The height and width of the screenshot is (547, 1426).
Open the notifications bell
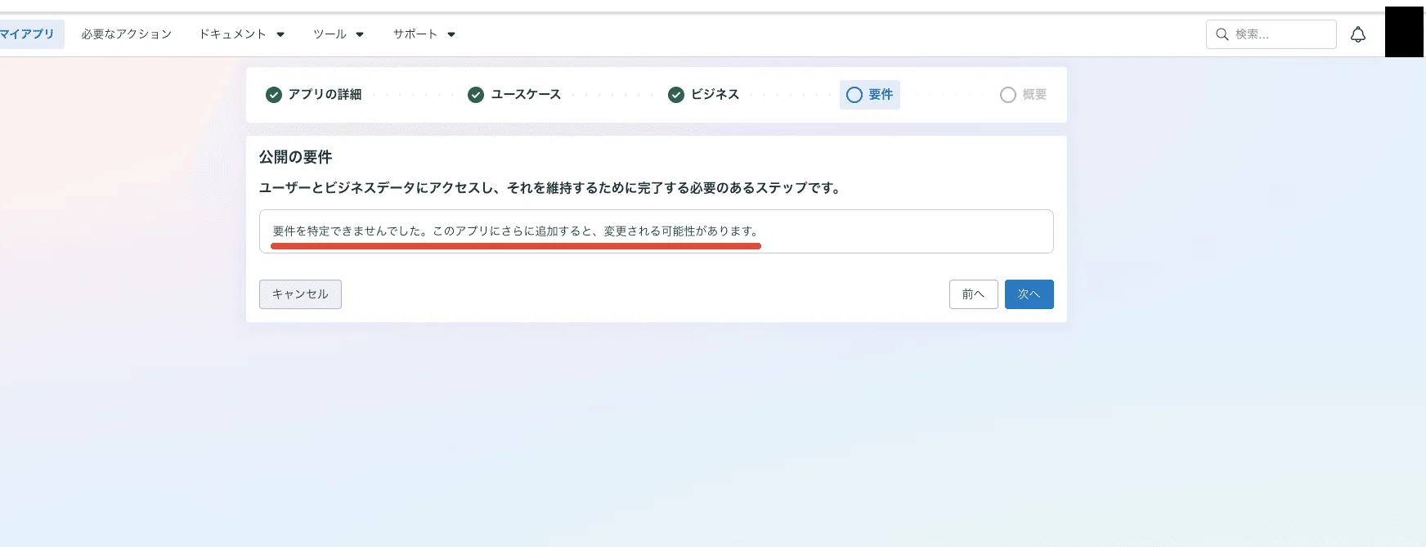point(1358,34)
